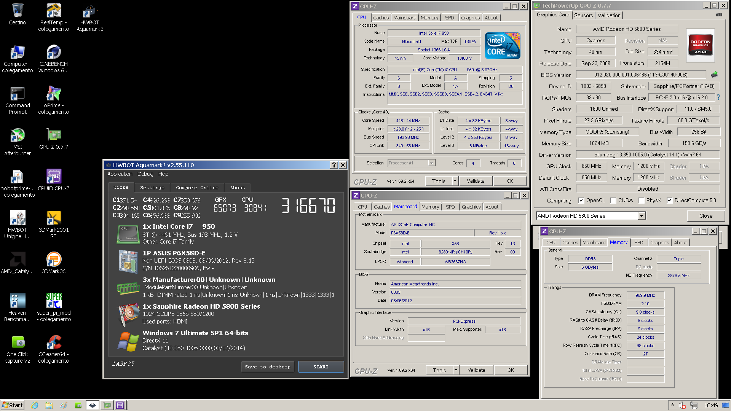The height and width of the screenshot is (411, 731).
Task: Click Validate in the top CPU-Z window
Action: (x=476, y=181)
